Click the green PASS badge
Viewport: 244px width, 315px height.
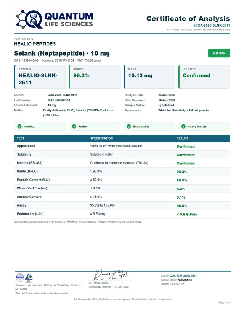click(x=219, y=53)
